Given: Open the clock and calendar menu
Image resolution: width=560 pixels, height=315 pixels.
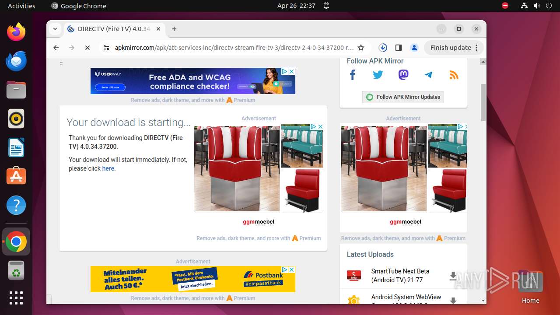Looking at the screenshot, I should pyautogui.click(x=296, y=6).
